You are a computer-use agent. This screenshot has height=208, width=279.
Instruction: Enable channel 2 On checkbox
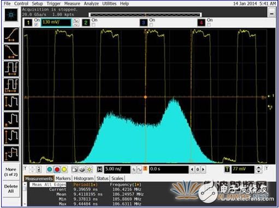(93, 25)
